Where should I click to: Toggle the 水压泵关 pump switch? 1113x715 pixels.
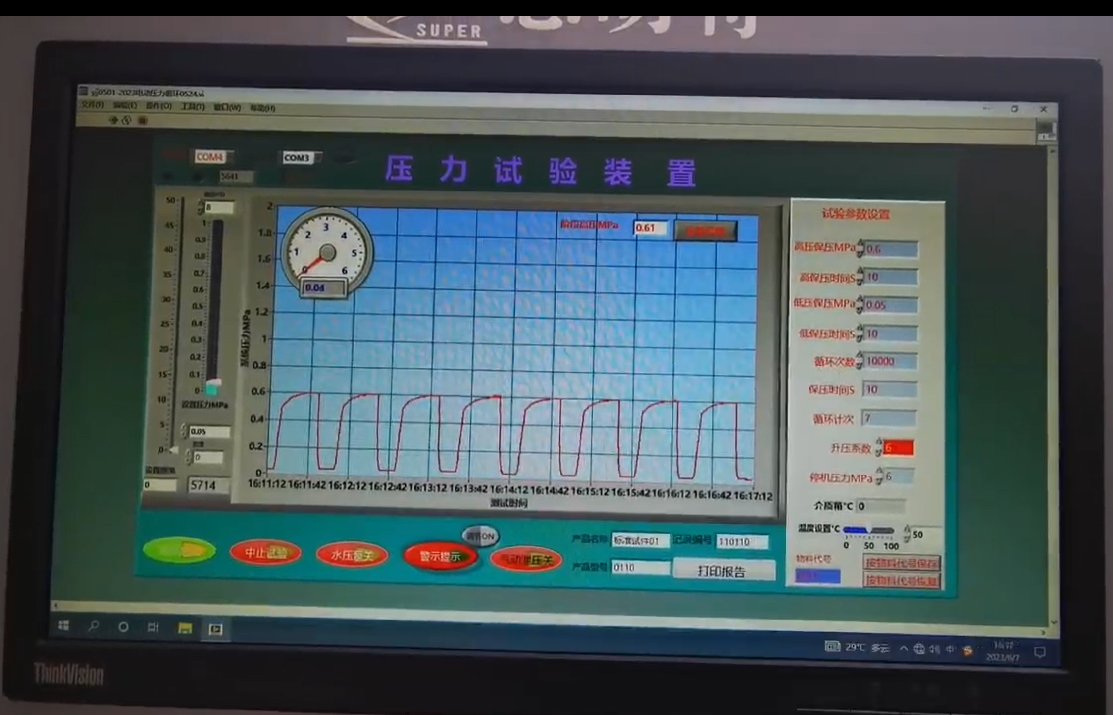tap(352, 555)
